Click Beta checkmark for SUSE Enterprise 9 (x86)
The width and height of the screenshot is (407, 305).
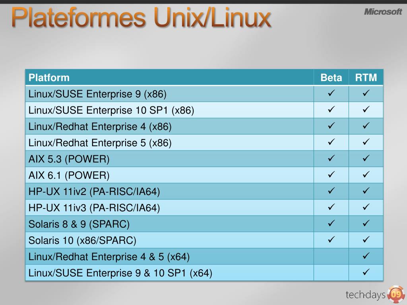pyautogui.click(x=331, y=93)
